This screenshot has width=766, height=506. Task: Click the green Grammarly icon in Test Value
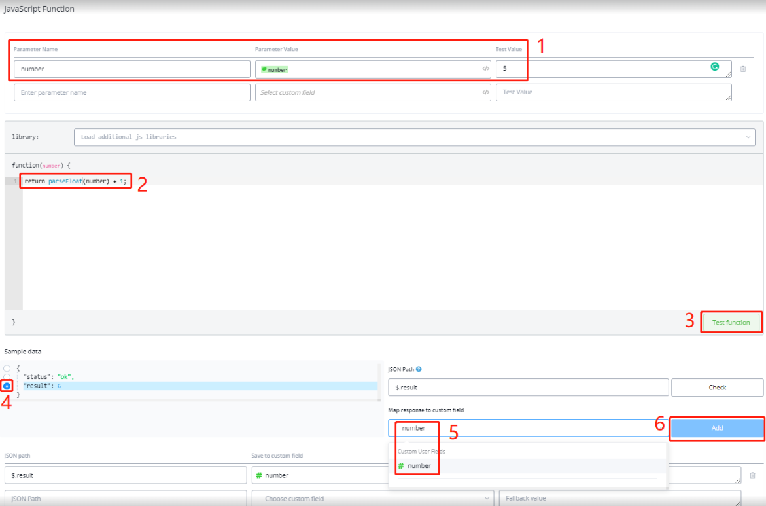[715, 66]
